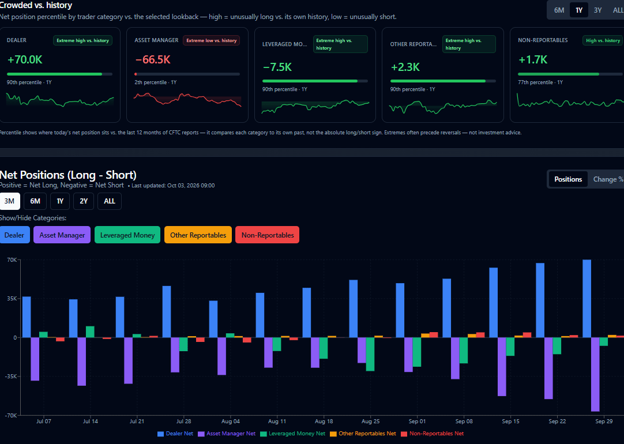Click the −7.5K Leveraged Money value
The width and height of the screenshot is (624, 444).
[x=277, y=67]
